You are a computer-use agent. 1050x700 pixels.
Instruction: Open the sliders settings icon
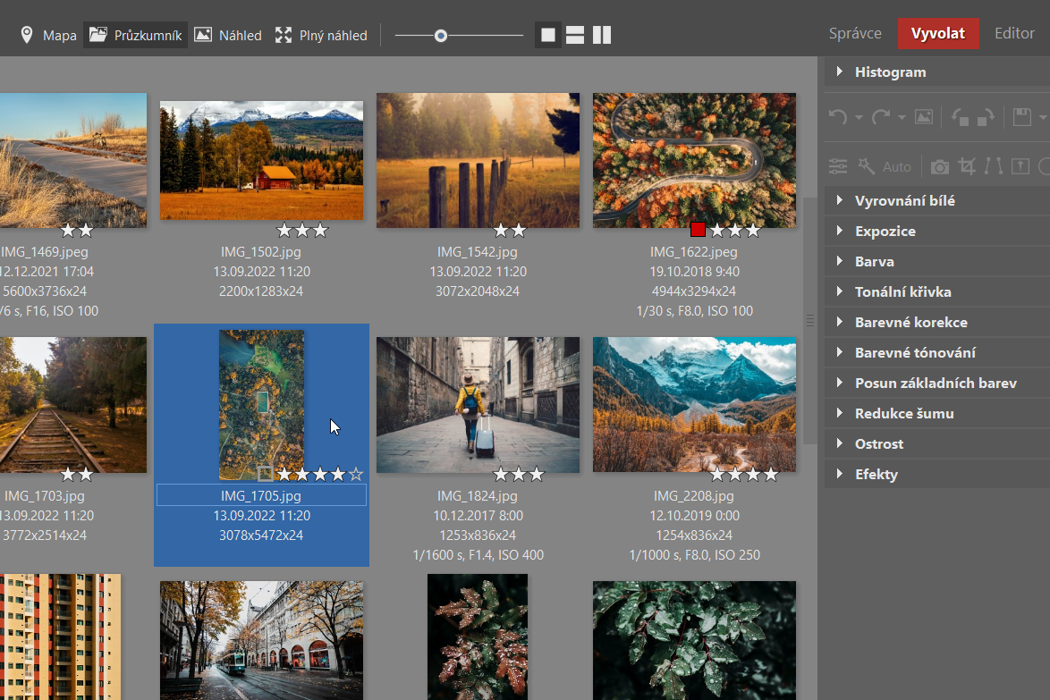tap(838, 166)
